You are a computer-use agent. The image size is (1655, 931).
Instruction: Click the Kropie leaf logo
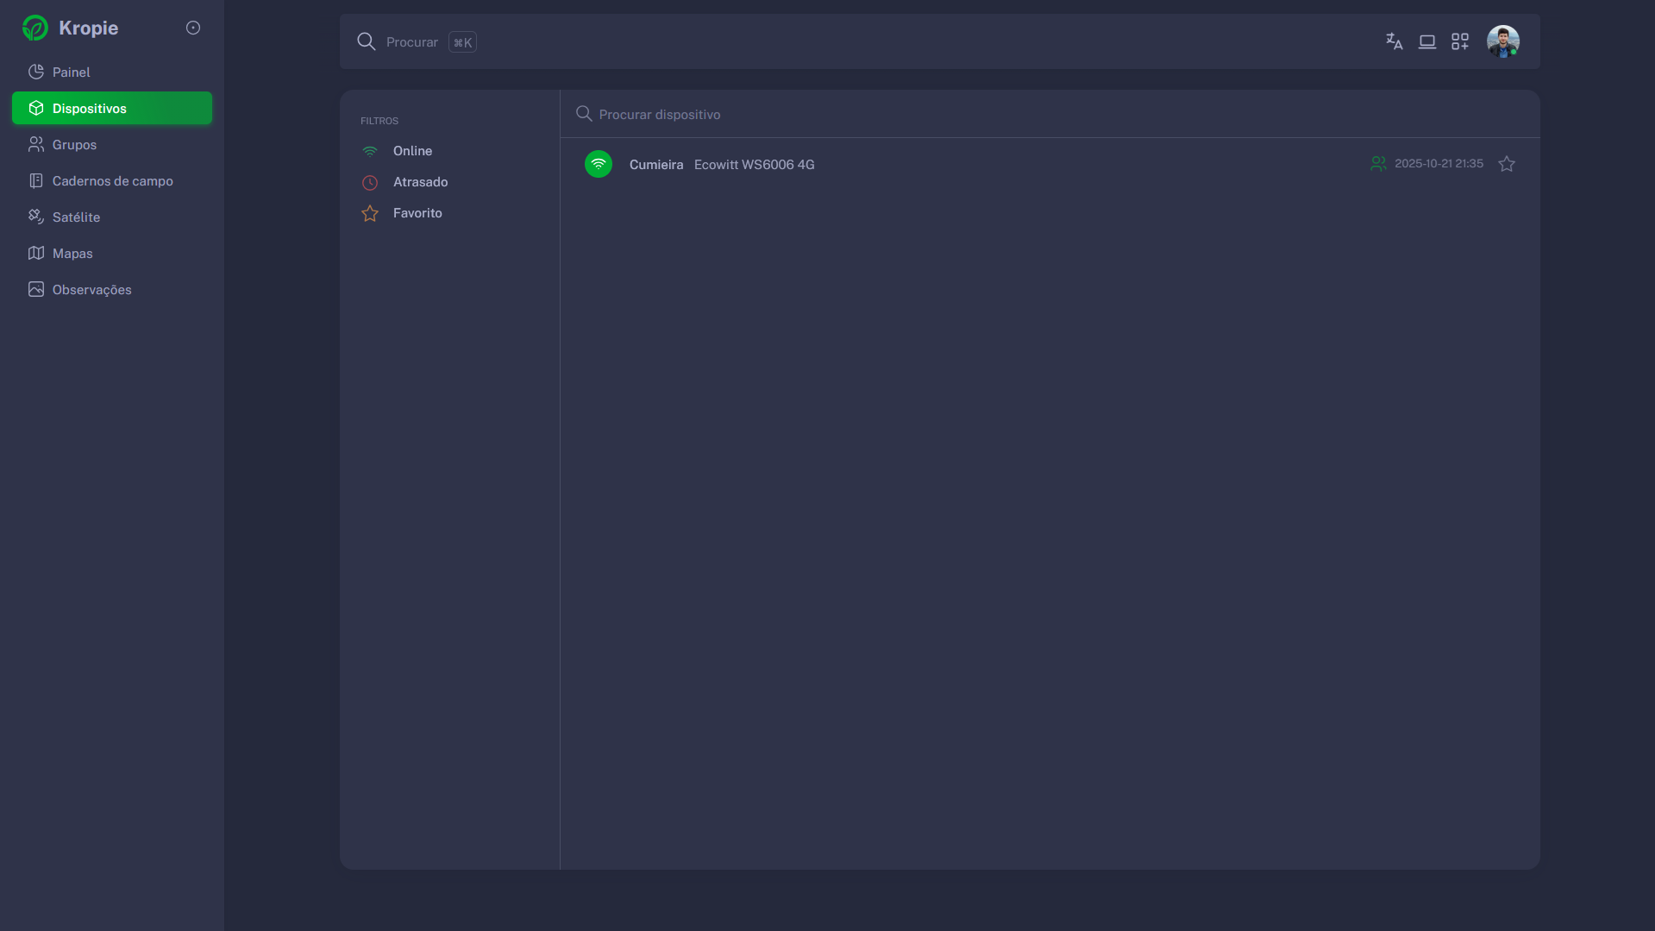[35, 28]
